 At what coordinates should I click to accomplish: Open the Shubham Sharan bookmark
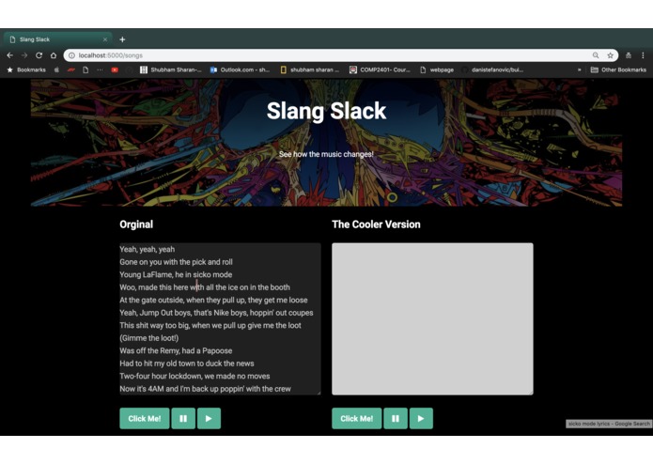tap(171, 70)
